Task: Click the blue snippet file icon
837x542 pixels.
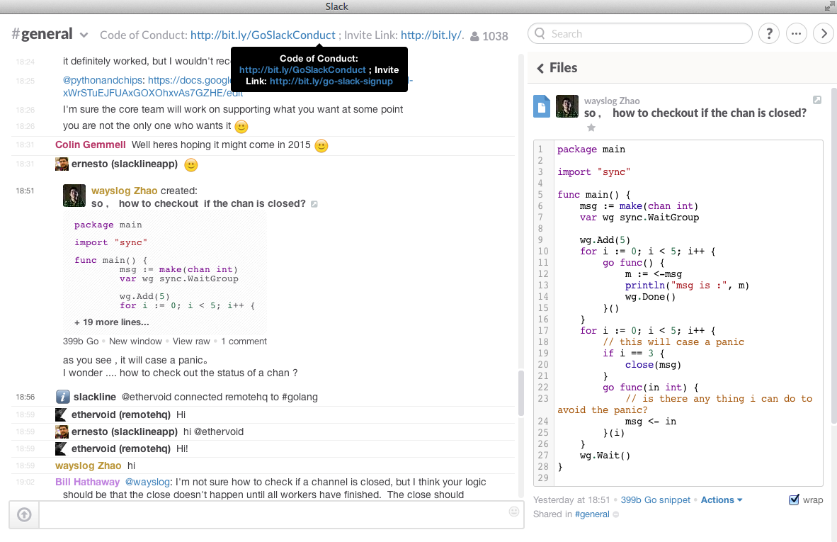Action: [541, 106]
